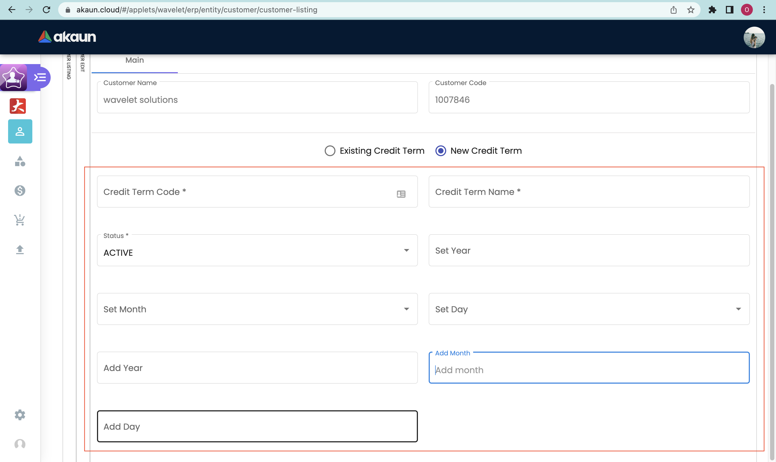Select the Existing Credit Term radio button

pos(330,151)
